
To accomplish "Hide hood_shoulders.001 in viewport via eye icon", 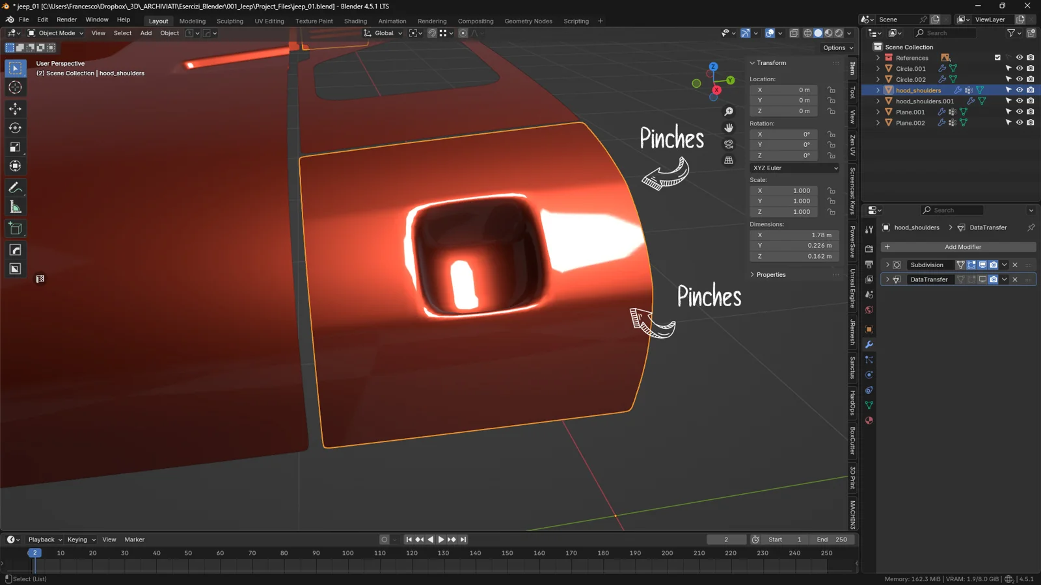I will (1020, 101).
